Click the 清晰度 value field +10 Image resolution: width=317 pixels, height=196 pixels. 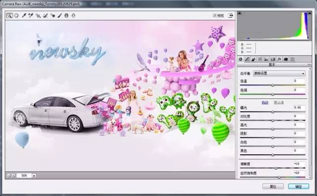[x=299, y=164]
